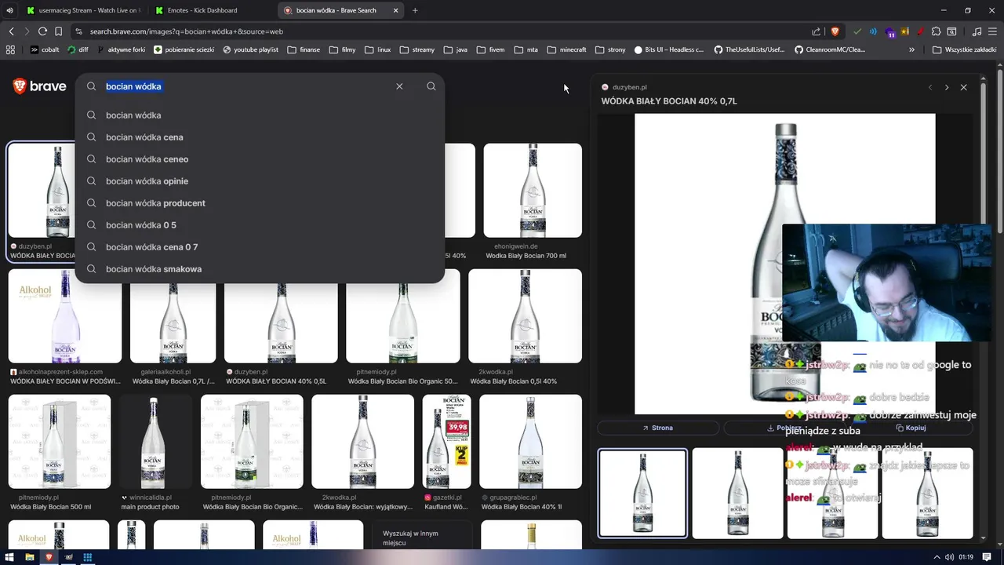Go back with the browser back arrow
This screenshot has width=1004, height=565.
point(11,31)
